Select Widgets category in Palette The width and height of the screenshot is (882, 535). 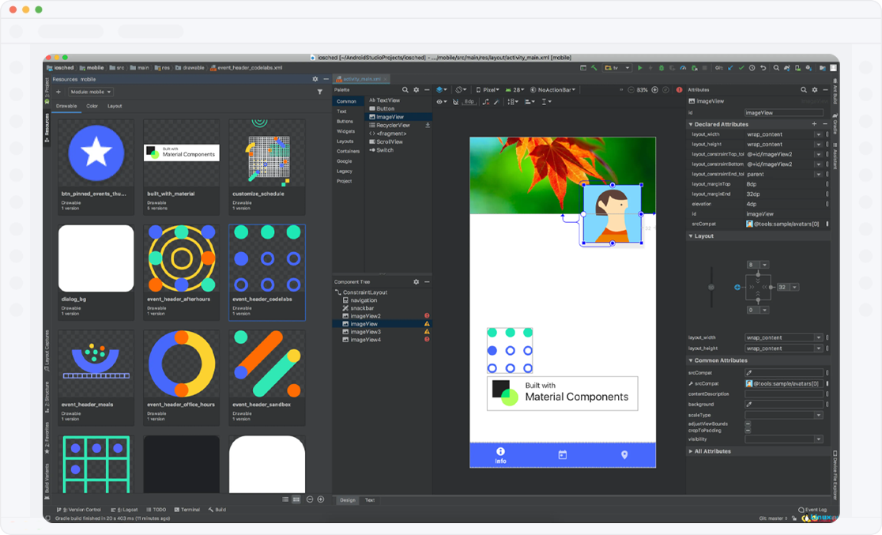point(345,131)
